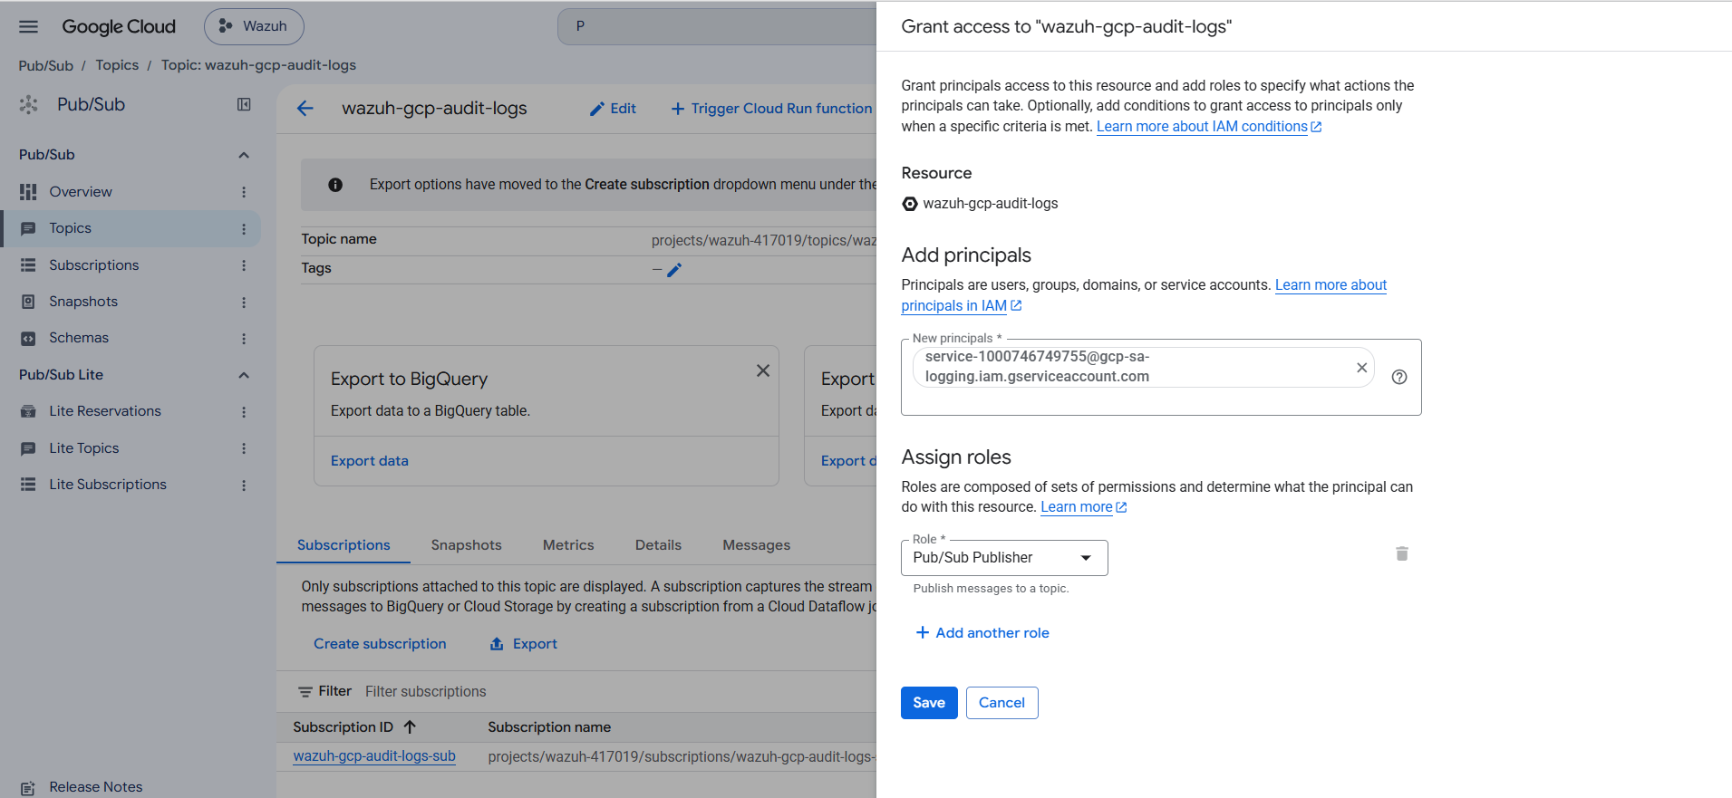Open the Role dropdown
The width and height of the screenshot is (1732, 798).
coord(1004,558)
